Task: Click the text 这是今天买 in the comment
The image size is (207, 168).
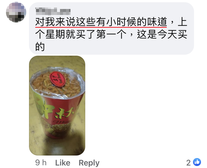Action: point(162,34)
